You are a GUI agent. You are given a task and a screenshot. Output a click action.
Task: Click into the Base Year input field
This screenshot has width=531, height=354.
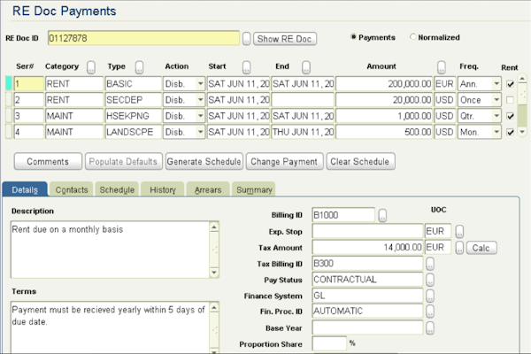(367, 328)
